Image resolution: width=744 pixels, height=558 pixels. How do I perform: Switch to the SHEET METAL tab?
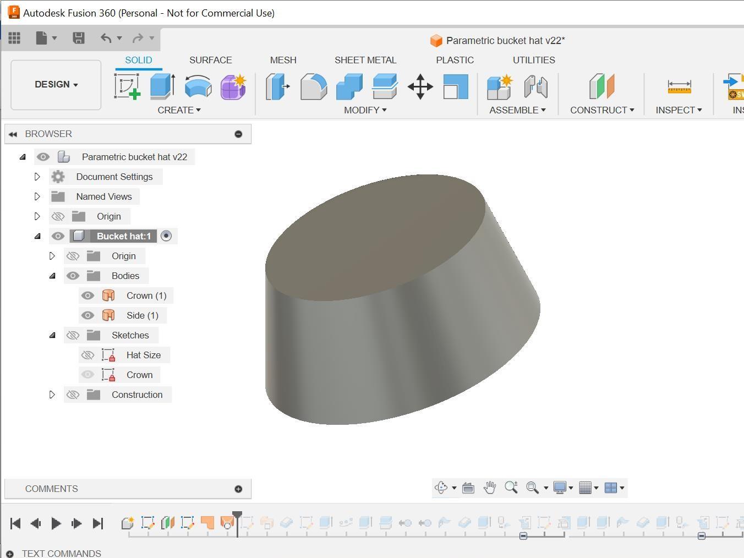[365, 60]
